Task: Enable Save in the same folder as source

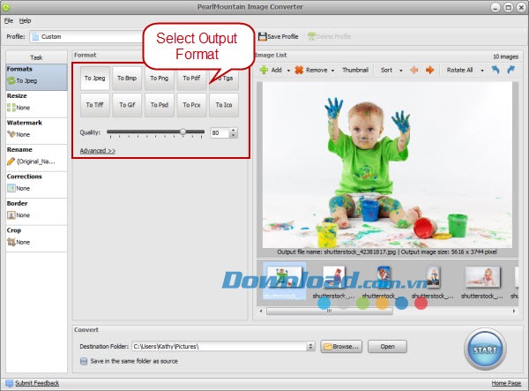Action: tap(84, 361)
